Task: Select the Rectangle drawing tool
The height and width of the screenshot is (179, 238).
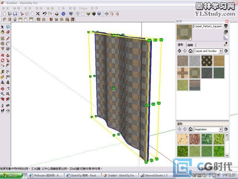Action: tap(3, 38)
